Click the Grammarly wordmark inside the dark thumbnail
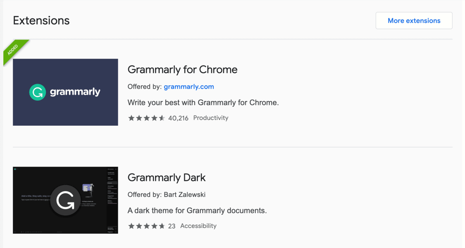The image size is (465, 248). (x=75, y=92)
